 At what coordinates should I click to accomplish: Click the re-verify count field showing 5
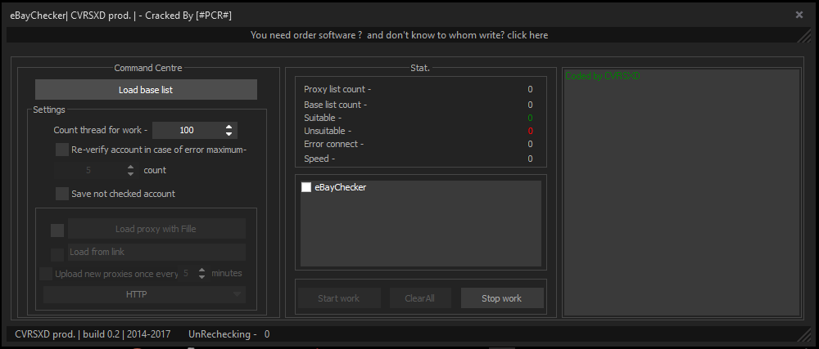tap(89, 170)
